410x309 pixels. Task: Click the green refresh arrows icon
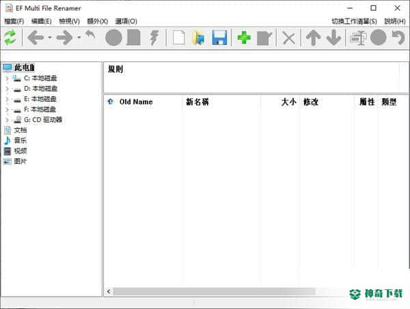(x=10, y=38)
